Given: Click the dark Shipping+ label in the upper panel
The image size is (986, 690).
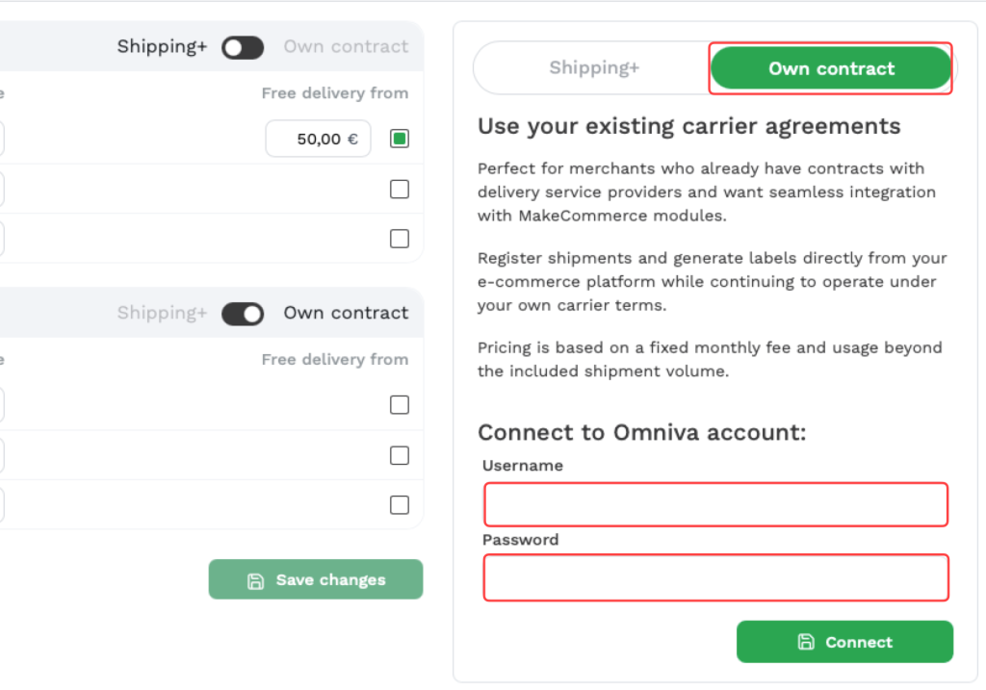Looking at the screenshot, I should coord(162,47).
